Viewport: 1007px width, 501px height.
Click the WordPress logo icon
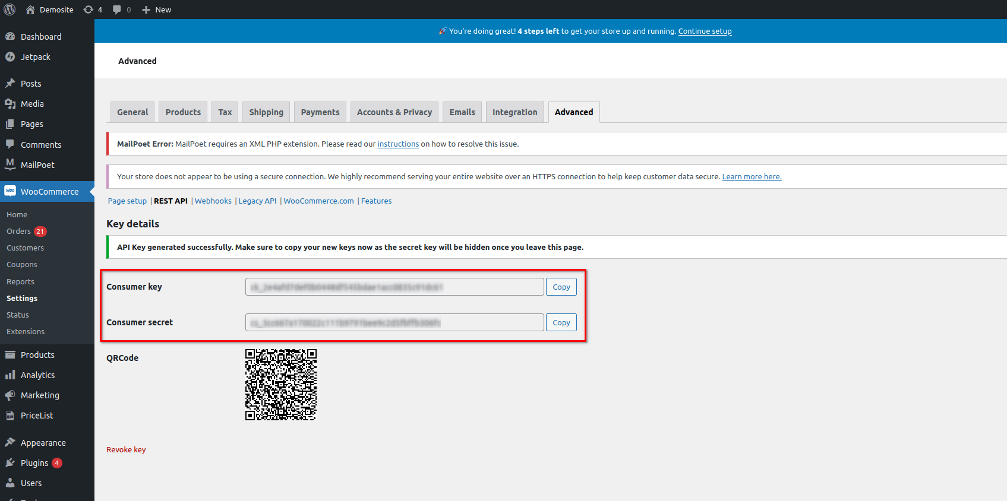pyautogui.click(x=10, y=9)
